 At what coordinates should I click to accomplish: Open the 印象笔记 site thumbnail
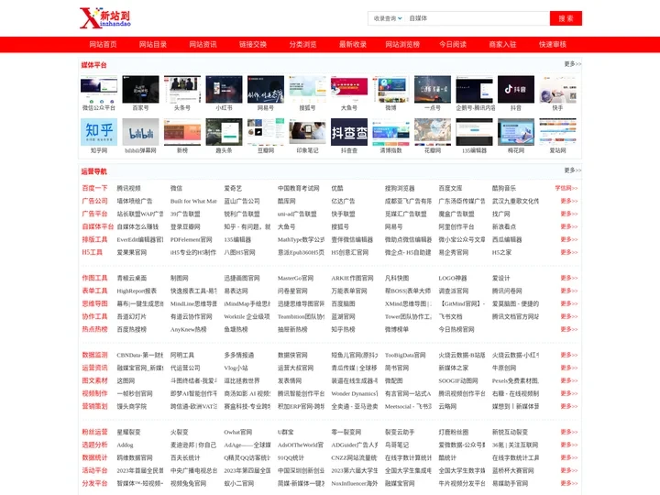tap(307, 132)
